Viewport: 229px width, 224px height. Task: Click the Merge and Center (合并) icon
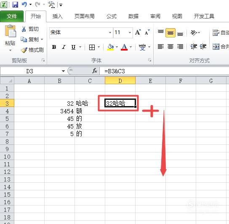pos(216,47)
